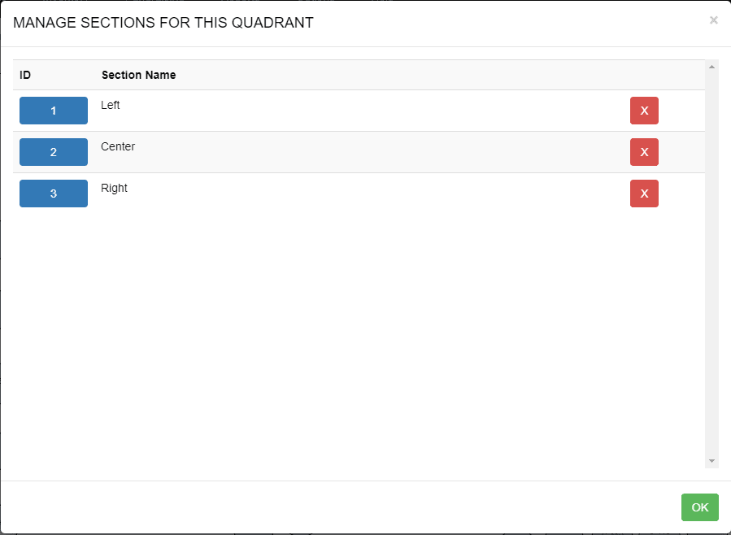Screen dimensions: 731x535
Task: Select the Center section name text
Action: tap(118, 146)
